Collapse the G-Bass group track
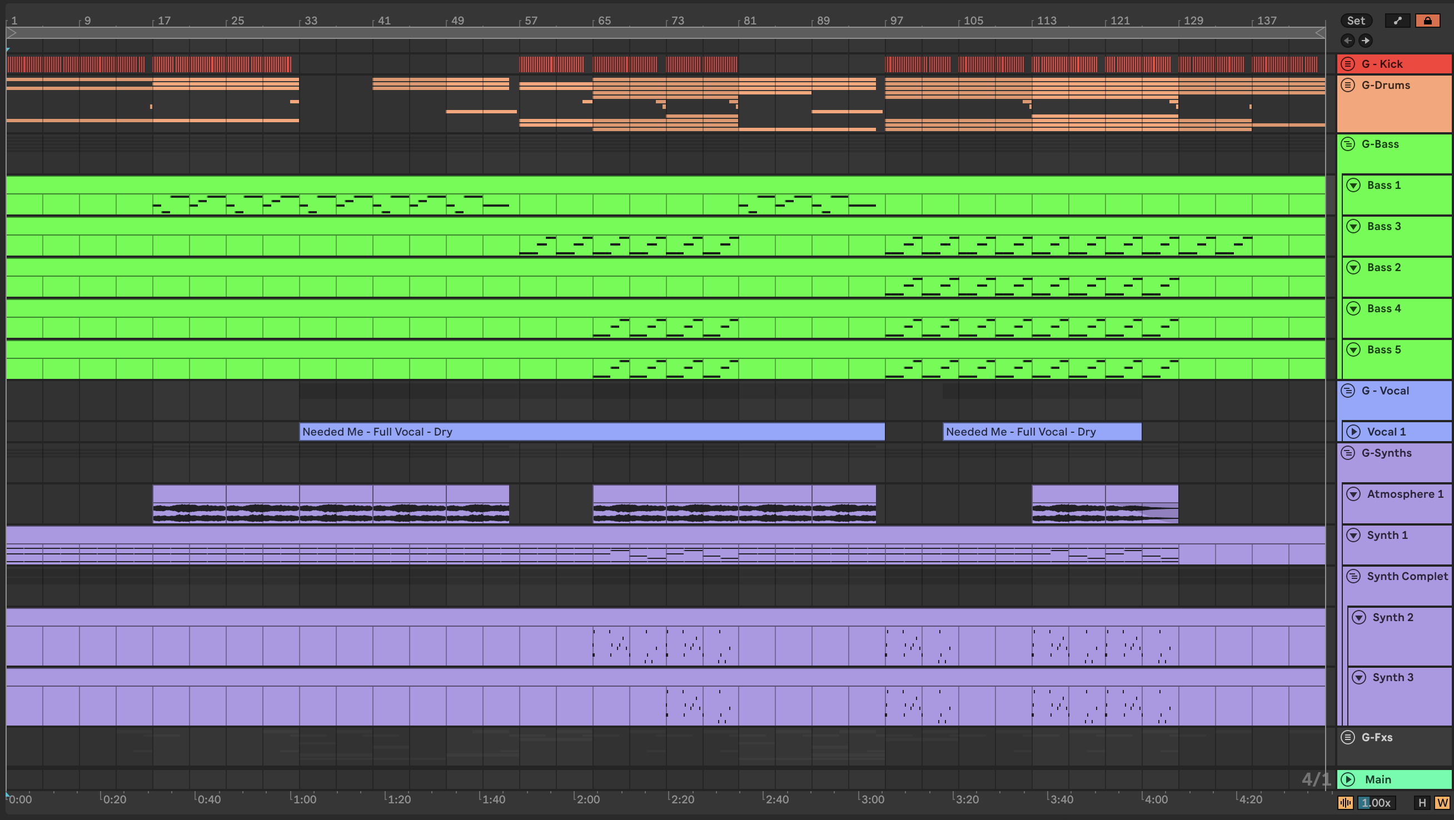This screenshot has width=1454, height=820. click(1348, 144)
